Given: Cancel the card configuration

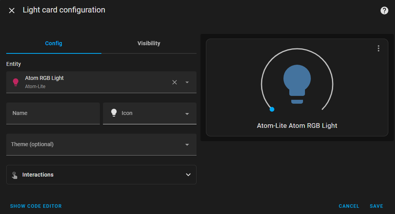Looking at the screenshot, I should pos(349,206).
